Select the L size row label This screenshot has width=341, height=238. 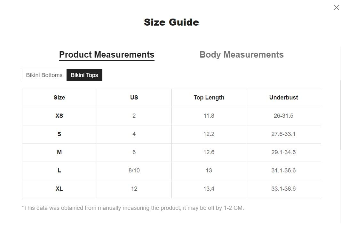point(59,171)
